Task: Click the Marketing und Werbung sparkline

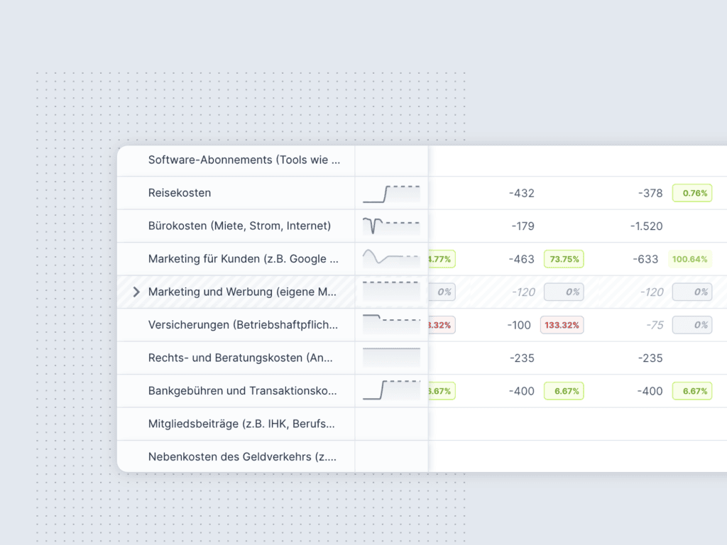Action: coord(391,292)
